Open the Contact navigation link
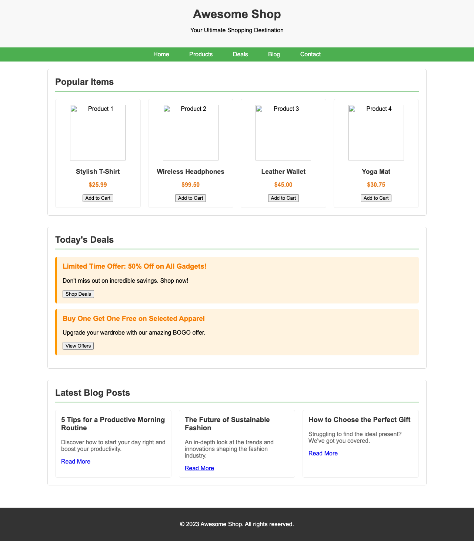The width and height of the screenshot is (474, 541). click(x=310, y=54)
